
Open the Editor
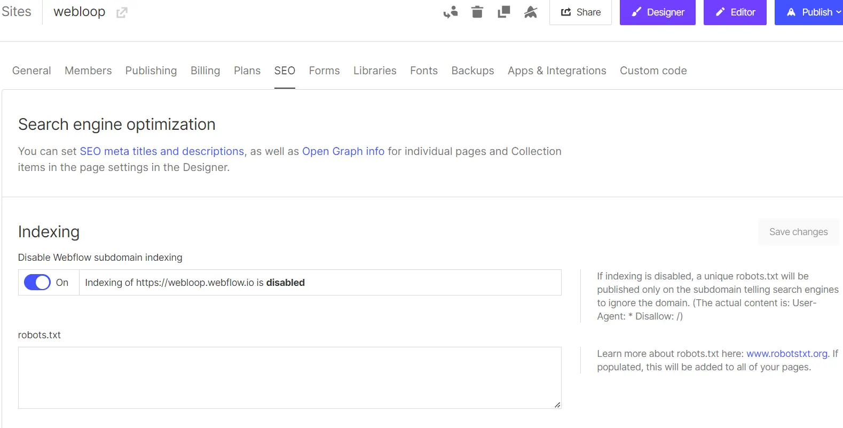click(x=735, y=12)
